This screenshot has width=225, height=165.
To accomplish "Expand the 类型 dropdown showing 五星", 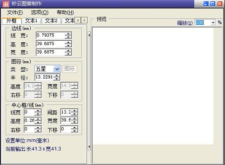I will (x=57, y=69).
